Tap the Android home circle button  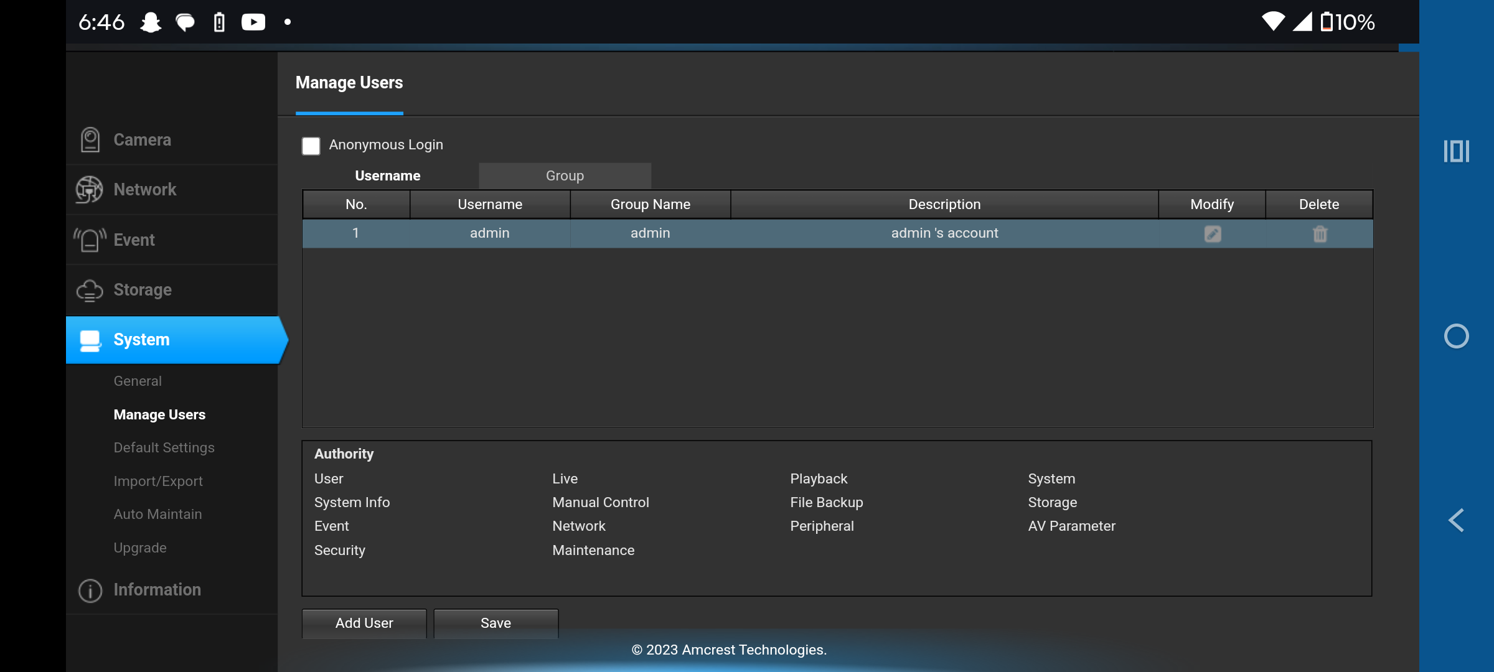click(x=1456, y=337)
